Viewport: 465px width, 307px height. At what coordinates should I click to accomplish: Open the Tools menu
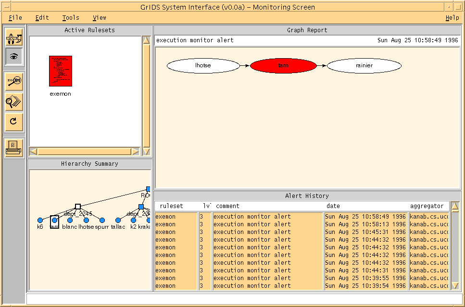pos(71,18)
